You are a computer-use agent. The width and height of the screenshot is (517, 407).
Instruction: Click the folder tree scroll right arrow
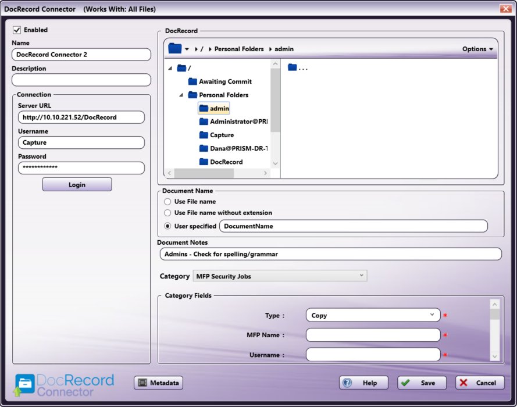pos(265,173)
